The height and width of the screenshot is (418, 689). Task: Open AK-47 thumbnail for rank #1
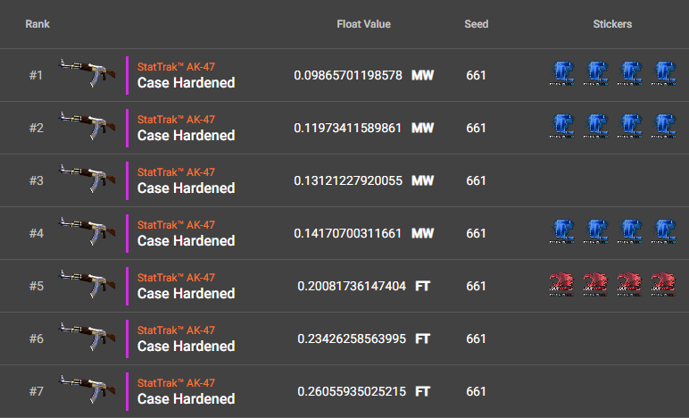click(83, 75)
